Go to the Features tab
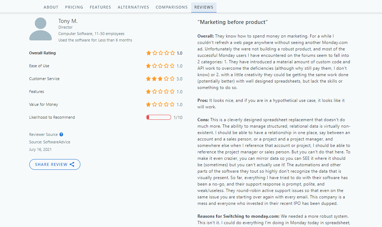This screenshot has width=382, height=227. 100,7
